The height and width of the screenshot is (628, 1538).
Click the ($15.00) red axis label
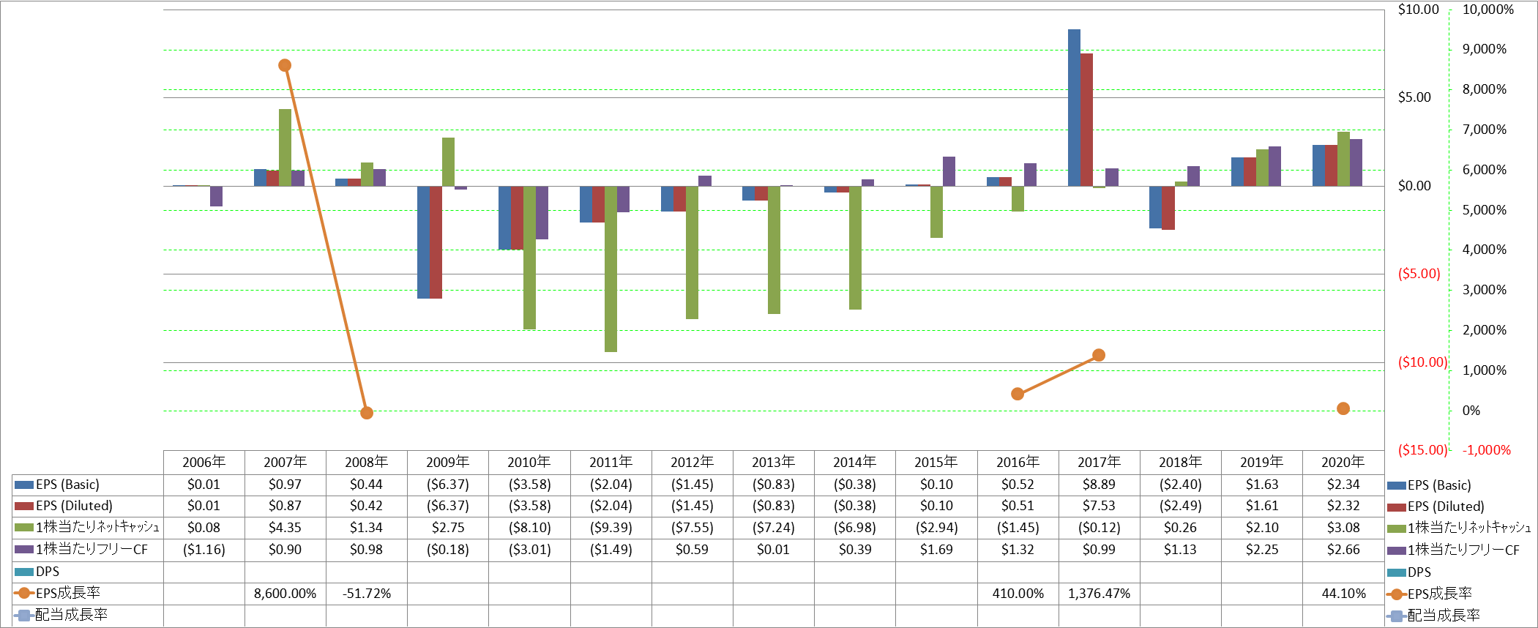(1422, 450)
